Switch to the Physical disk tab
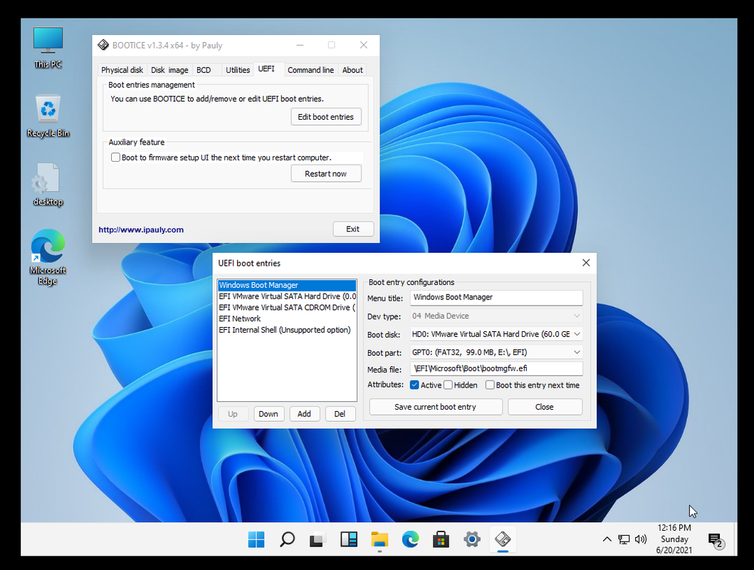 (x=122, y=70)
